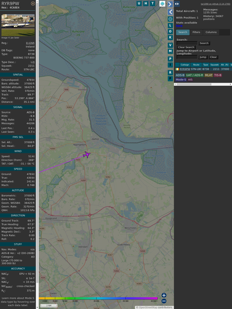
Task: Zoom in with the plus button
Action: [x=164, y=295]
